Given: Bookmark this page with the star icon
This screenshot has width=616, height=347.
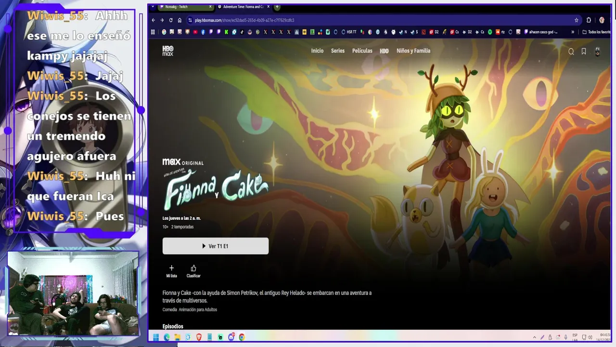Looking at the screenshot, I should point(577,20).
